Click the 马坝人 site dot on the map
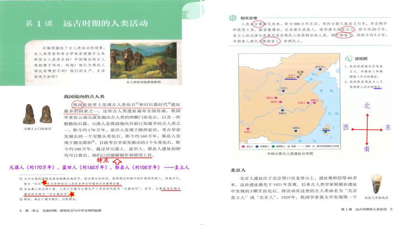Viewport: 400px width, 225px height. click(296, 131)
